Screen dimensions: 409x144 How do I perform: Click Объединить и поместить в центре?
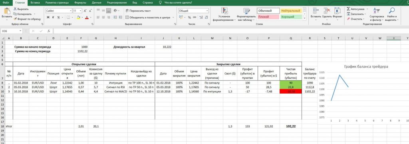pyautogui.click(x=148, y=18)
